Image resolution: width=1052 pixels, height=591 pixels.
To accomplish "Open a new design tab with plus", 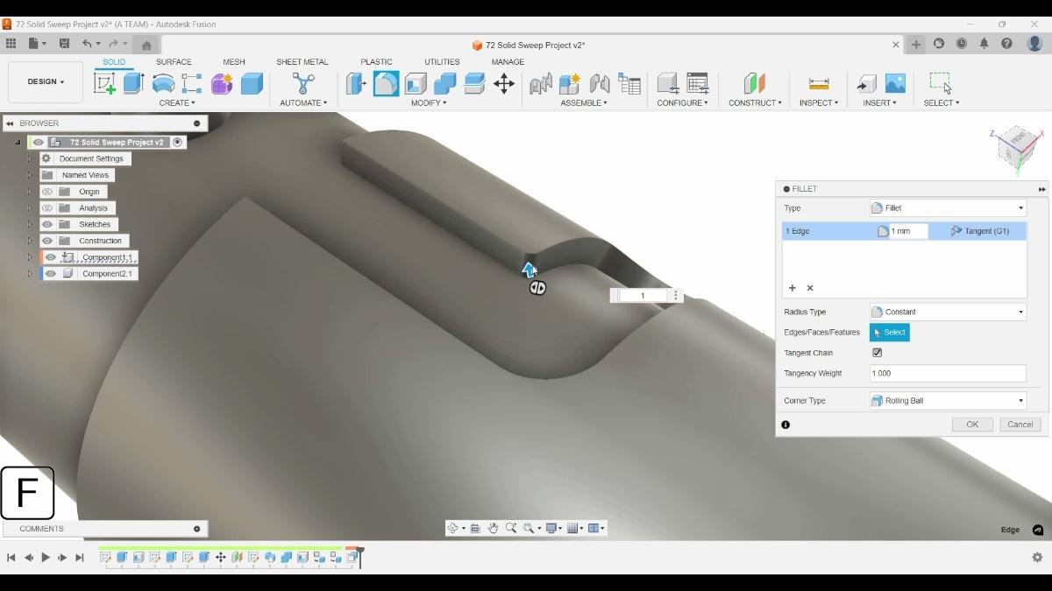I will (x=916, y=44).
